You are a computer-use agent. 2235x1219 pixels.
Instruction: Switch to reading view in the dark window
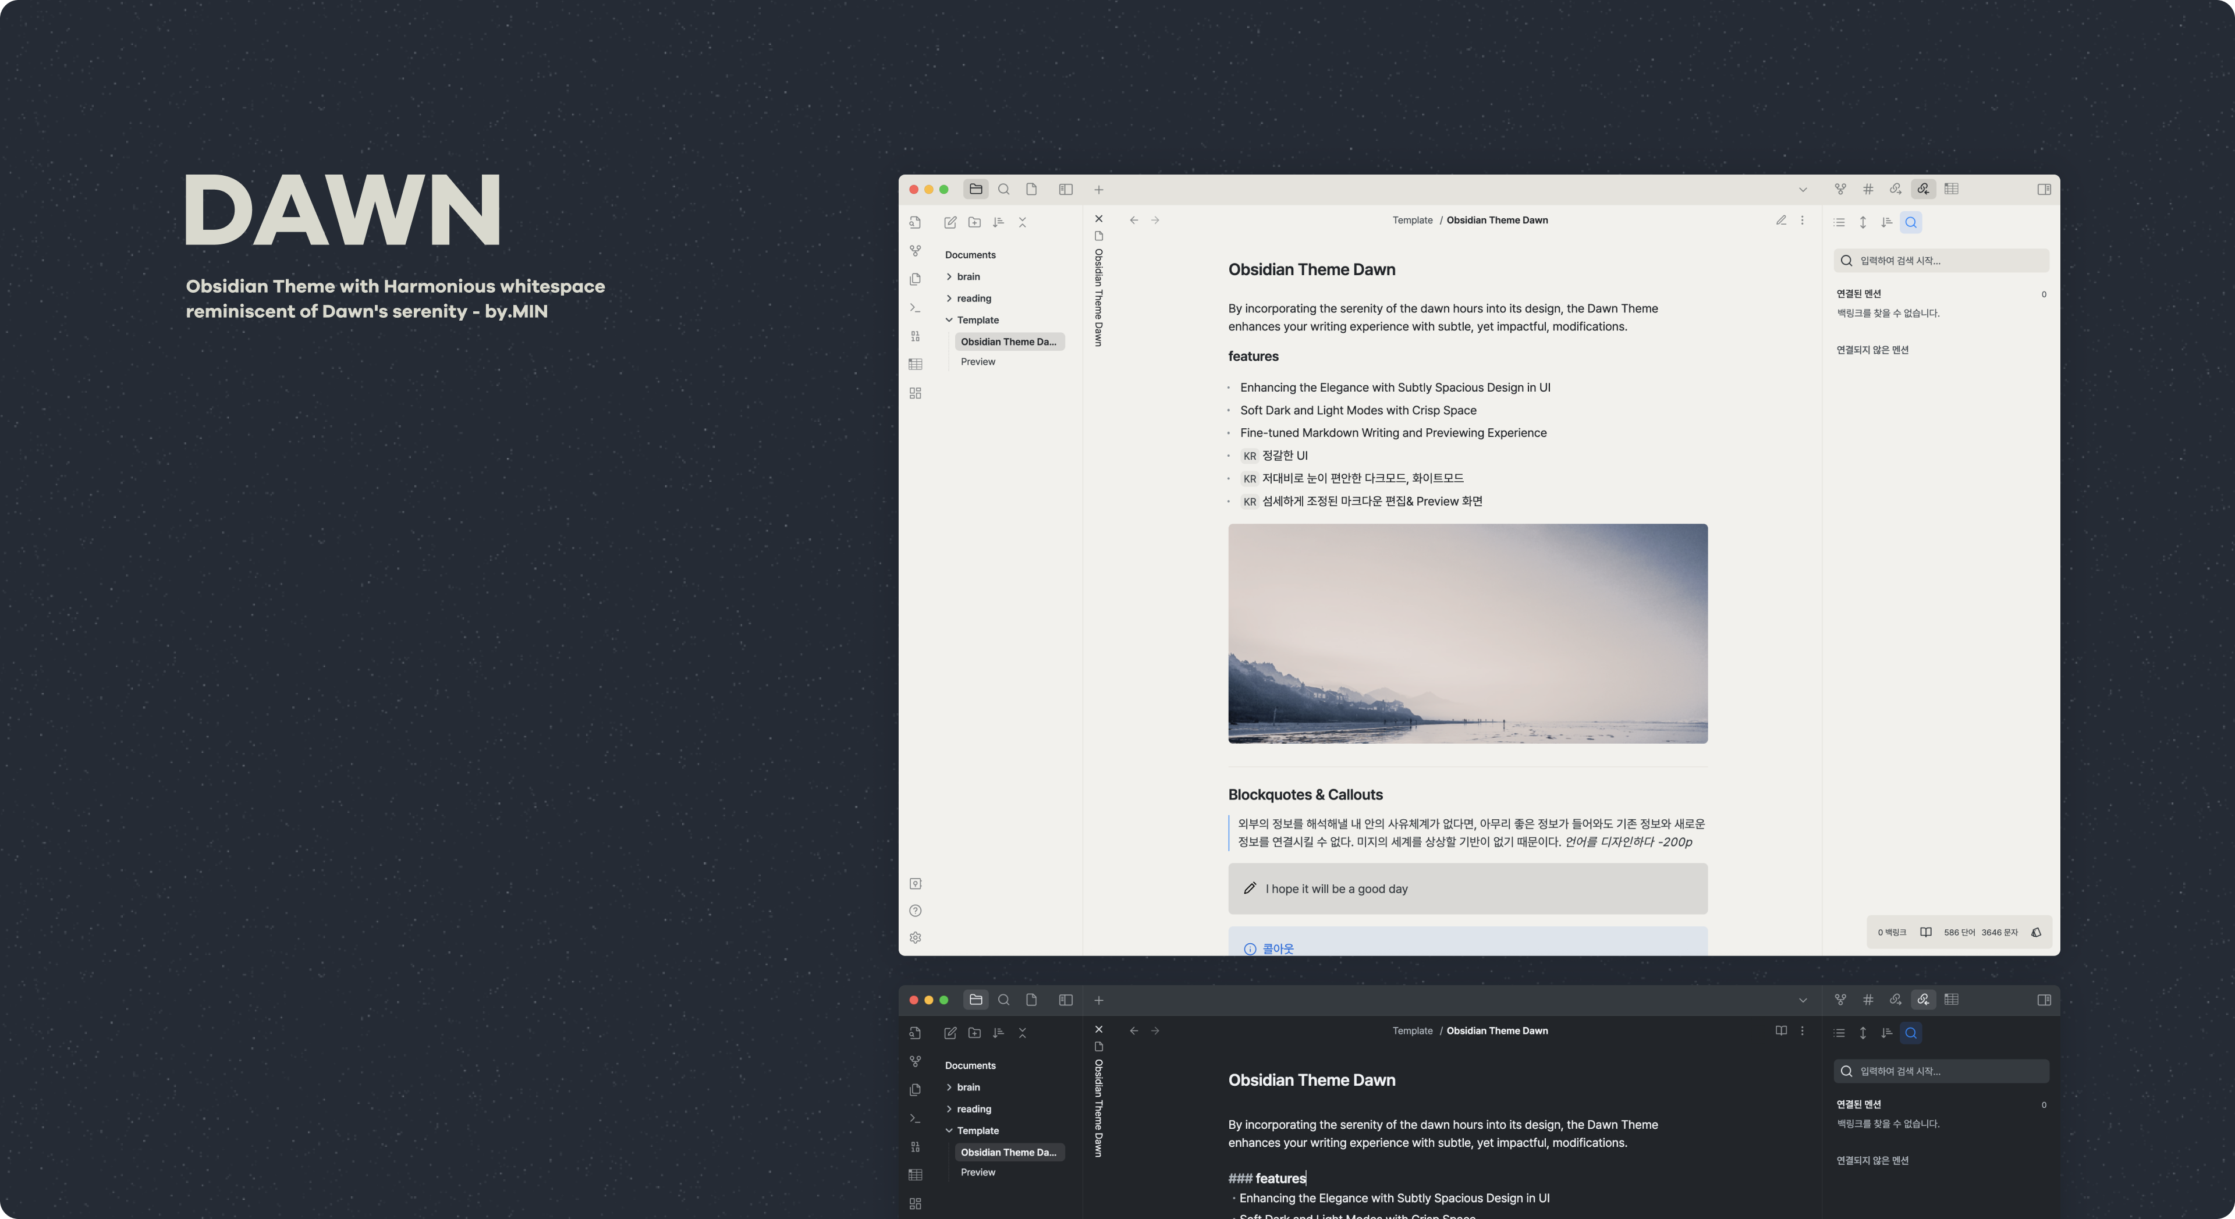tap(1780, 1030)
